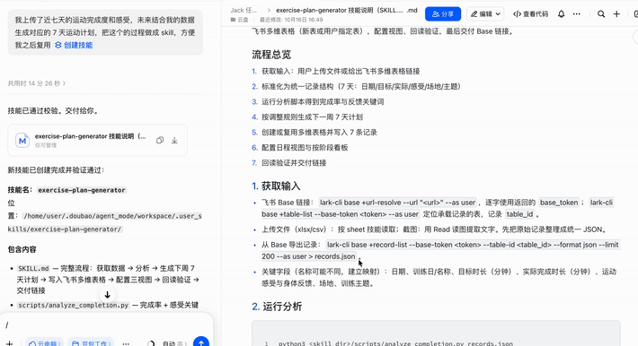The height and width of the screenshot is (346, 638).
Task: Click the lark-cli base +url-resolve code snippet
Action: (x=397, y=203)
